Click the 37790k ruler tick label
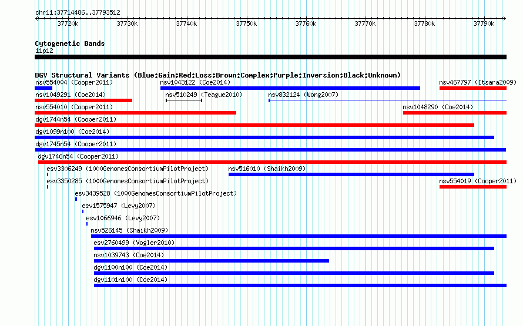The width and height of the screenshot is (523, 326). click(x=484, y=23)
